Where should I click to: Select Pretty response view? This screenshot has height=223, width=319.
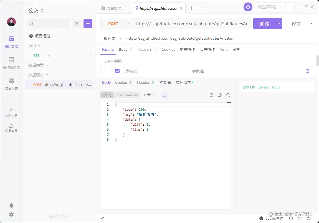click(x=107, y=95)
